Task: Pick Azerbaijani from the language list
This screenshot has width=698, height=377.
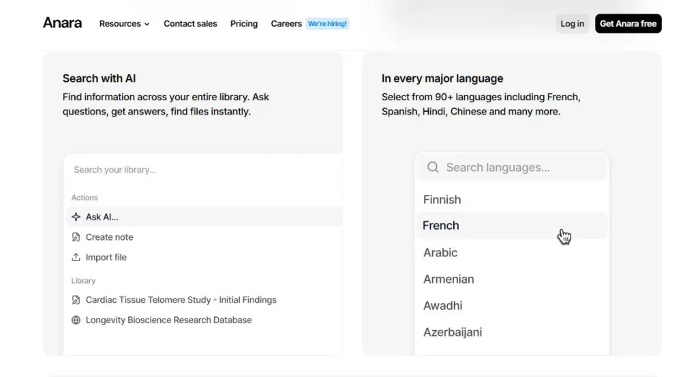Action: tap(453, 332)
